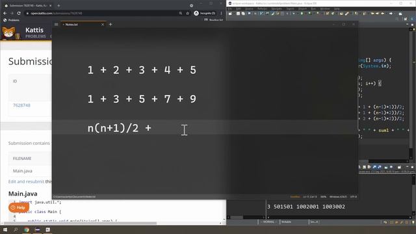Click the console output 501501 value
This screenshot has height=234, width=416.
(283, 207)
